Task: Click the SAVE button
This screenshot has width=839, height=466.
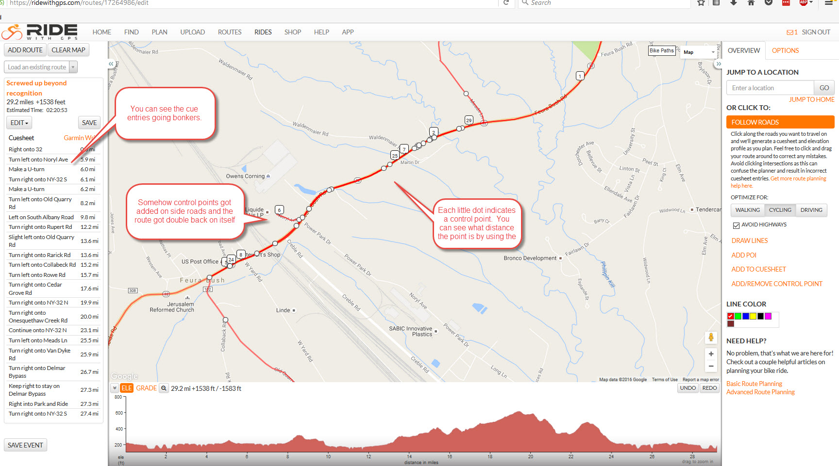Action: coord(89,123)
